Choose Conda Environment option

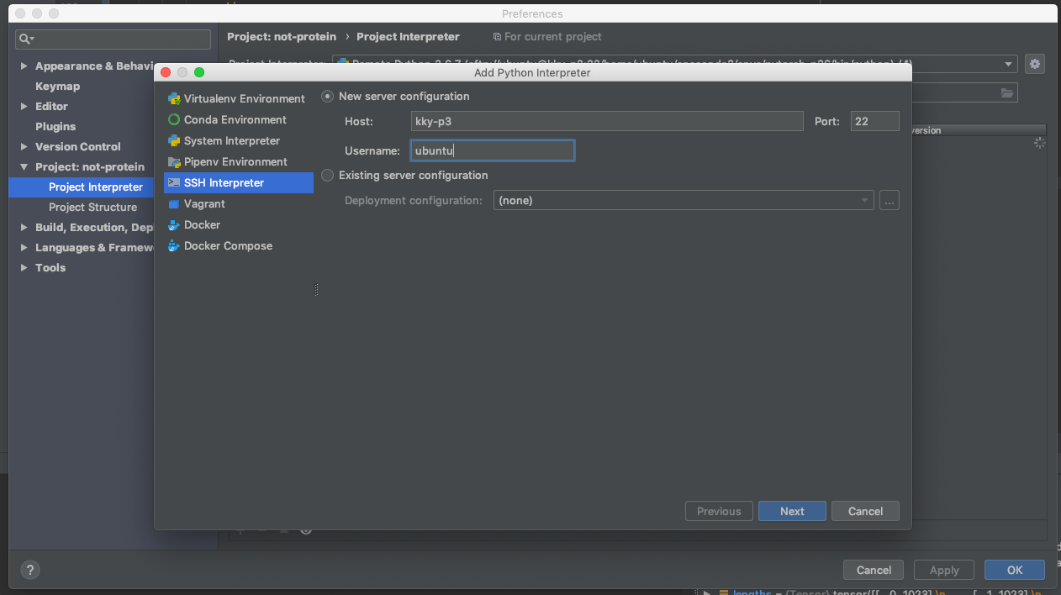point(238,119)
